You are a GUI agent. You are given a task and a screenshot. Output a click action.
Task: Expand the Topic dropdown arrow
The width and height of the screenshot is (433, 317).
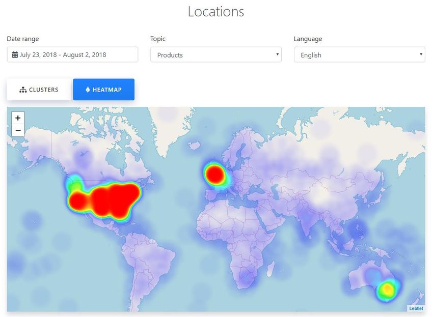[277, 54]
